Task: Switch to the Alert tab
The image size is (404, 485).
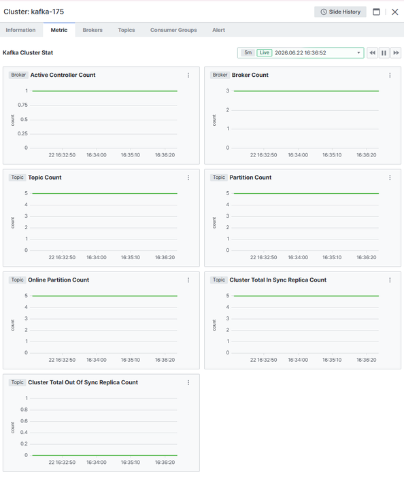Action: click(x=218, y=30)
